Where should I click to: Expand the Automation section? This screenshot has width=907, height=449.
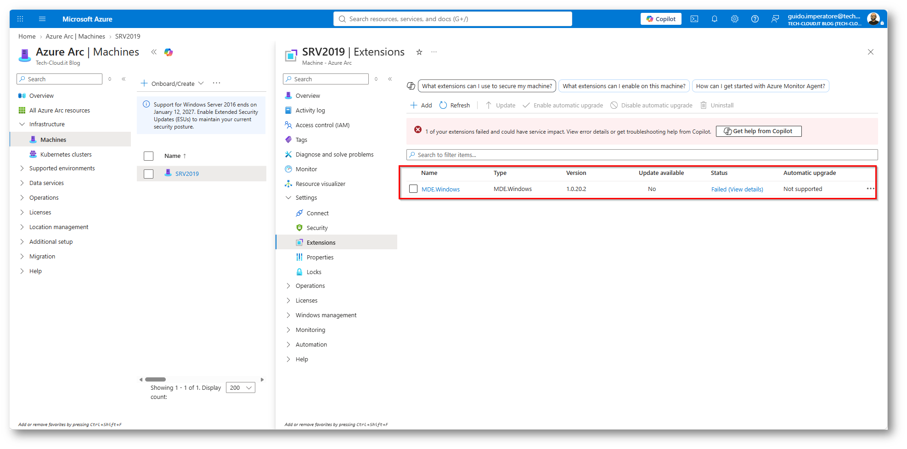pos(288,344)
